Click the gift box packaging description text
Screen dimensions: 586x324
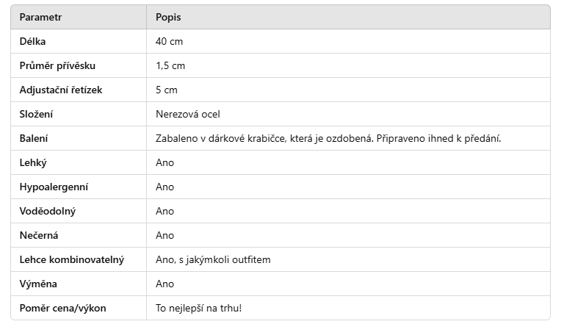(328, 138)
